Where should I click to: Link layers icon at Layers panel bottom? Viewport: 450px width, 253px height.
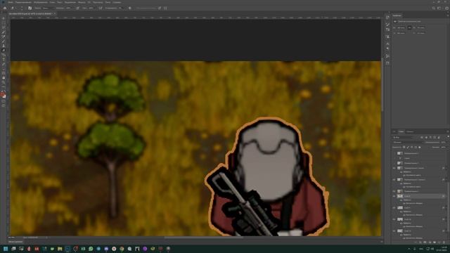(416, 242)
